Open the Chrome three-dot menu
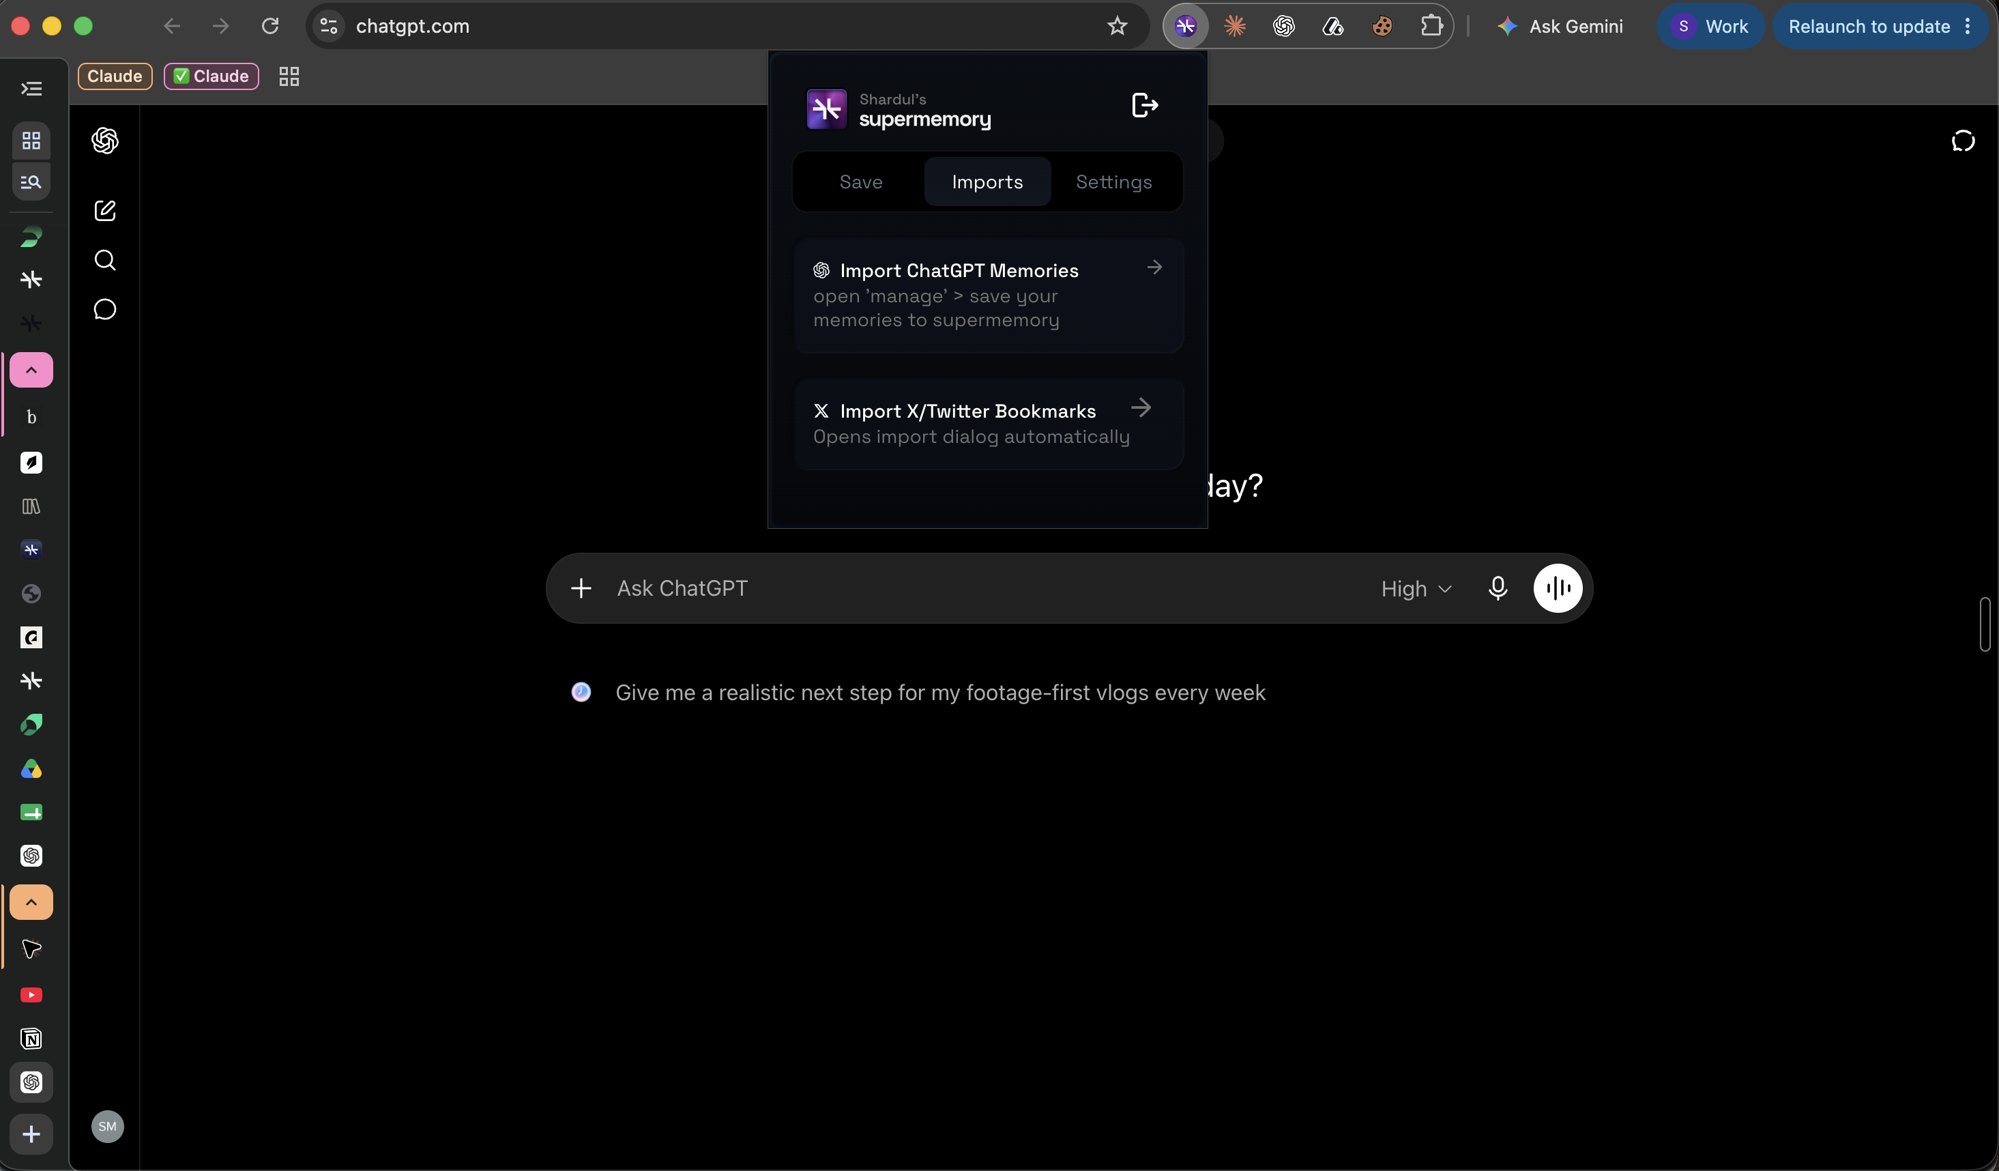Image resolution: width=1999 pixels, height=1171 pixels. pyautogui.click(x=1967, y=26)
